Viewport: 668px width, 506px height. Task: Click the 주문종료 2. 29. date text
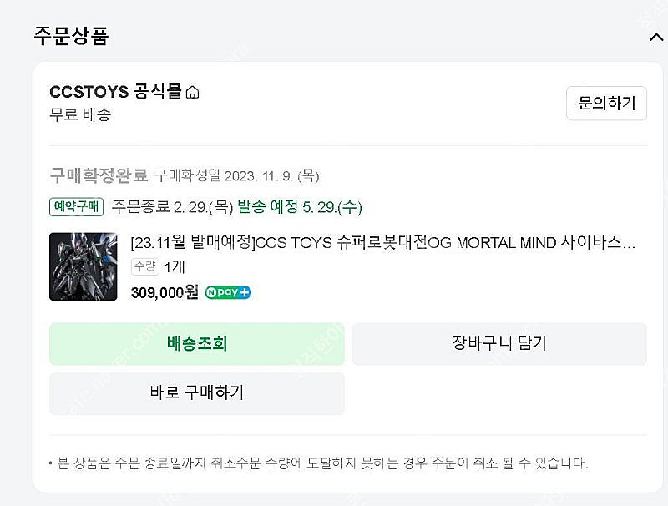point(171,206)
